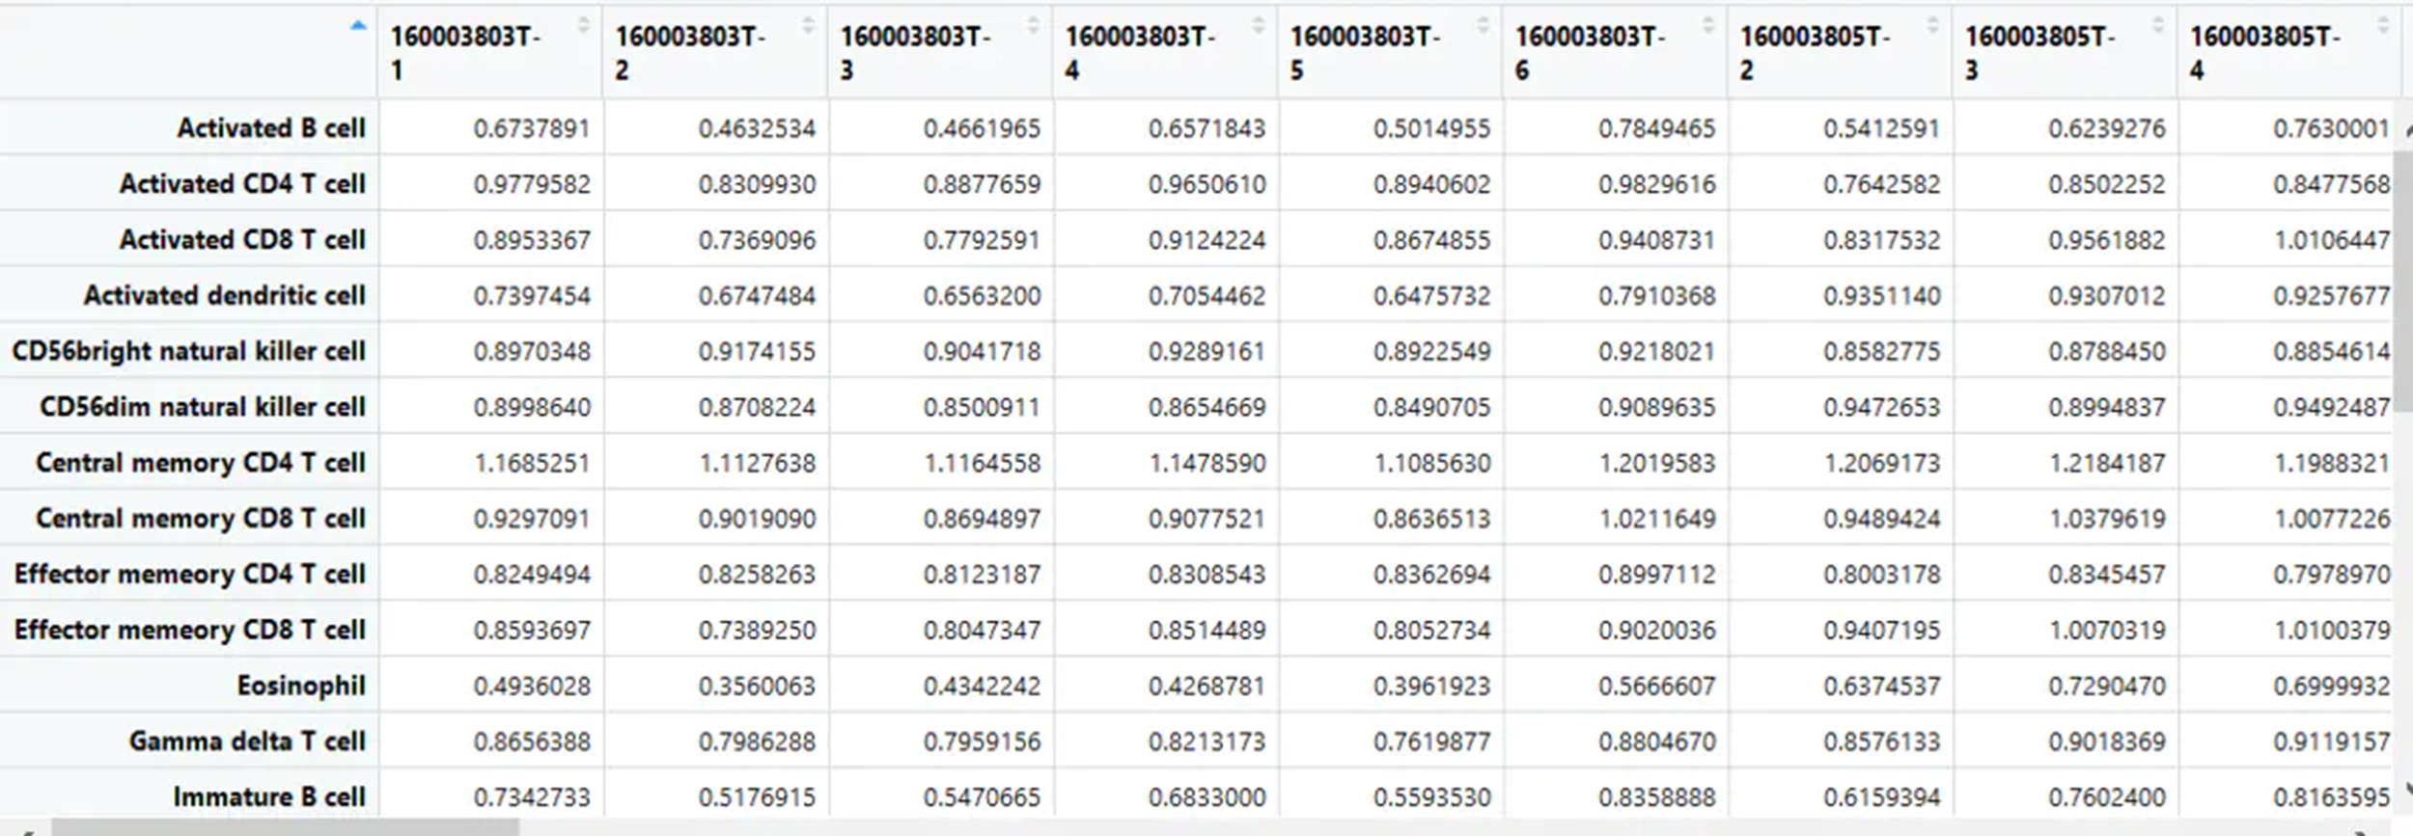The height and width of the screenshot is (836, 2413).
Task: Click cell value 0.7849465
Action: [1656, 129]
